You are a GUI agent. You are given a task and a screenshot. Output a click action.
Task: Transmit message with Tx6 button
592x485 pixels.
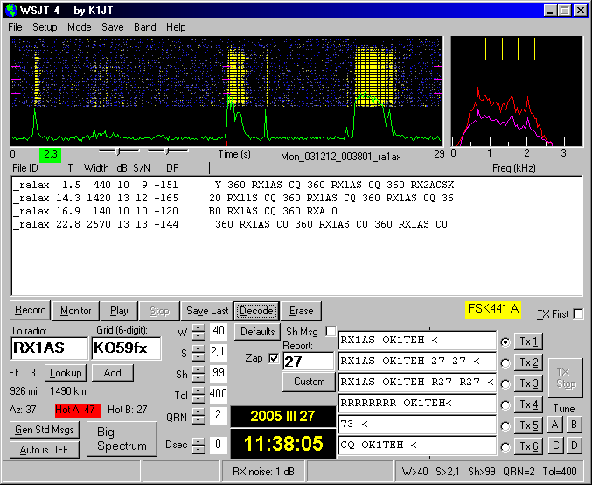pos(528,446)
